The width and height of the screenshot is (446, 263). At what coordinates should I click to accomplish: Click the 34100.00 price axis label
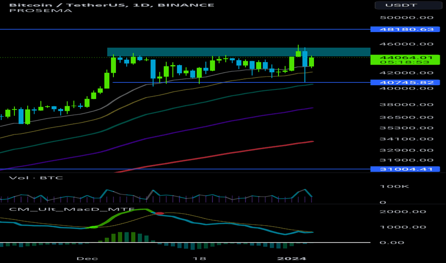coord(406,139)
